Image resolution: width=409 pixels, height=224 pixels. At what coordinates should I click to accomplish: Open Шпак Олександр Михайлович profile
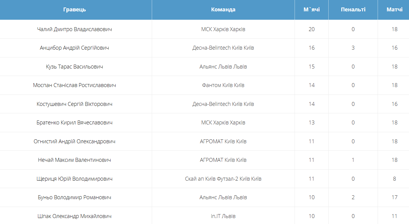pos(74,216)
